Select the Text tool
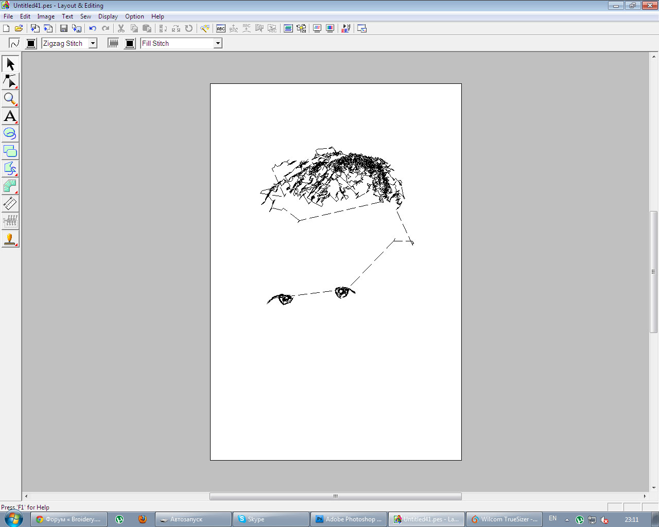 [10, 116]
